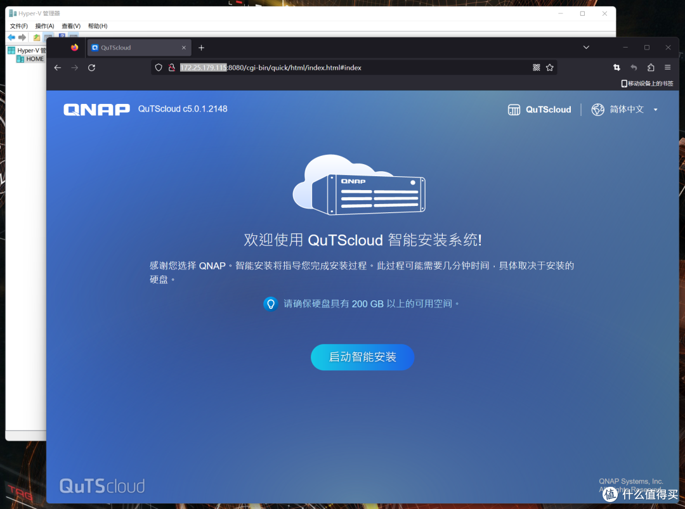Click the Hyper-V Manager title bar icon
The width and height of the screenshot is (685, 509).
[13, 13]
